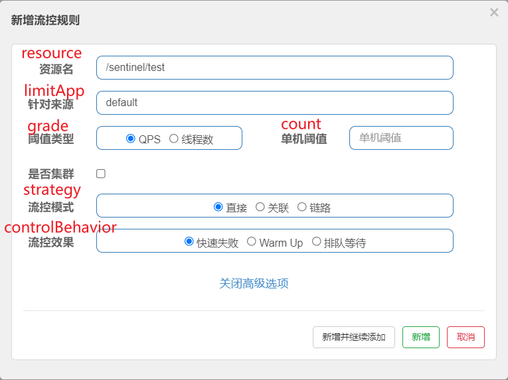This screenshot has height=380, width=508.
Task: Click the 流控模式 label text
Action: coord(51,208)
